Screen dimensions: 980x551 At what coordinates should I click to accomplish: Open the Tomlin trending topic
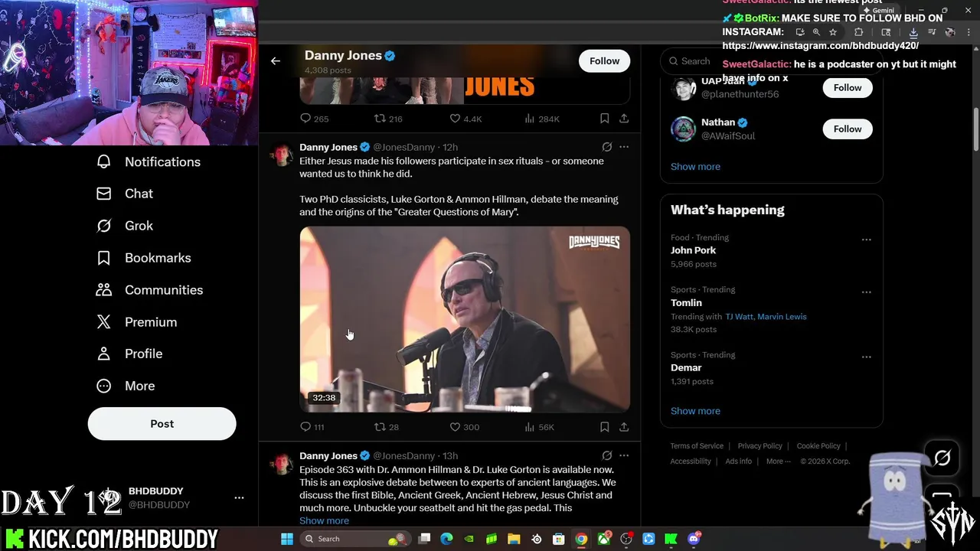click(686, 303)
